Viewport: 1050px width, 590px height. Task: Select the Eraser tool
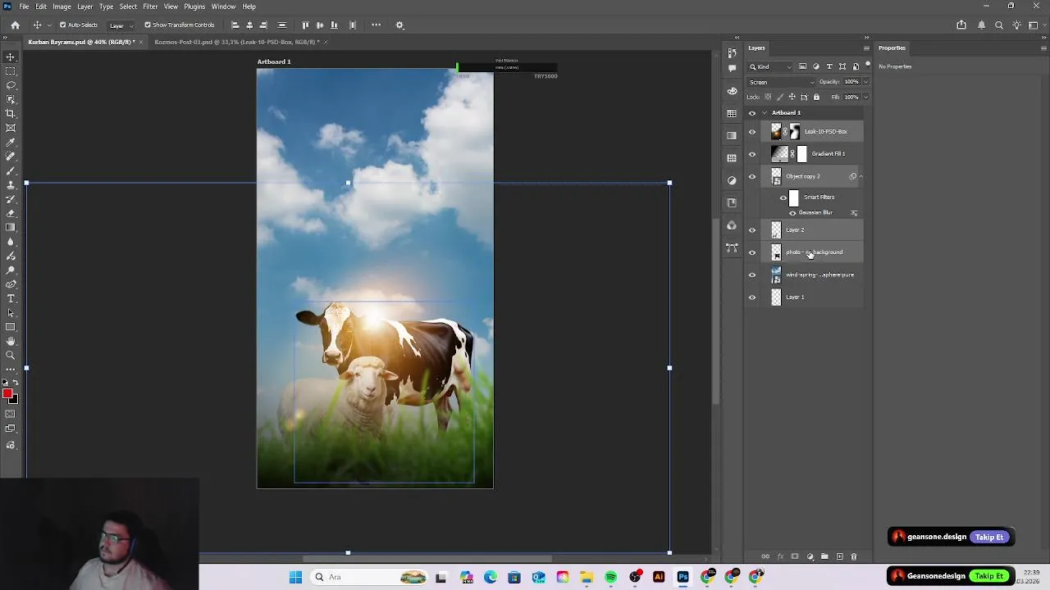tap(11, 213)
